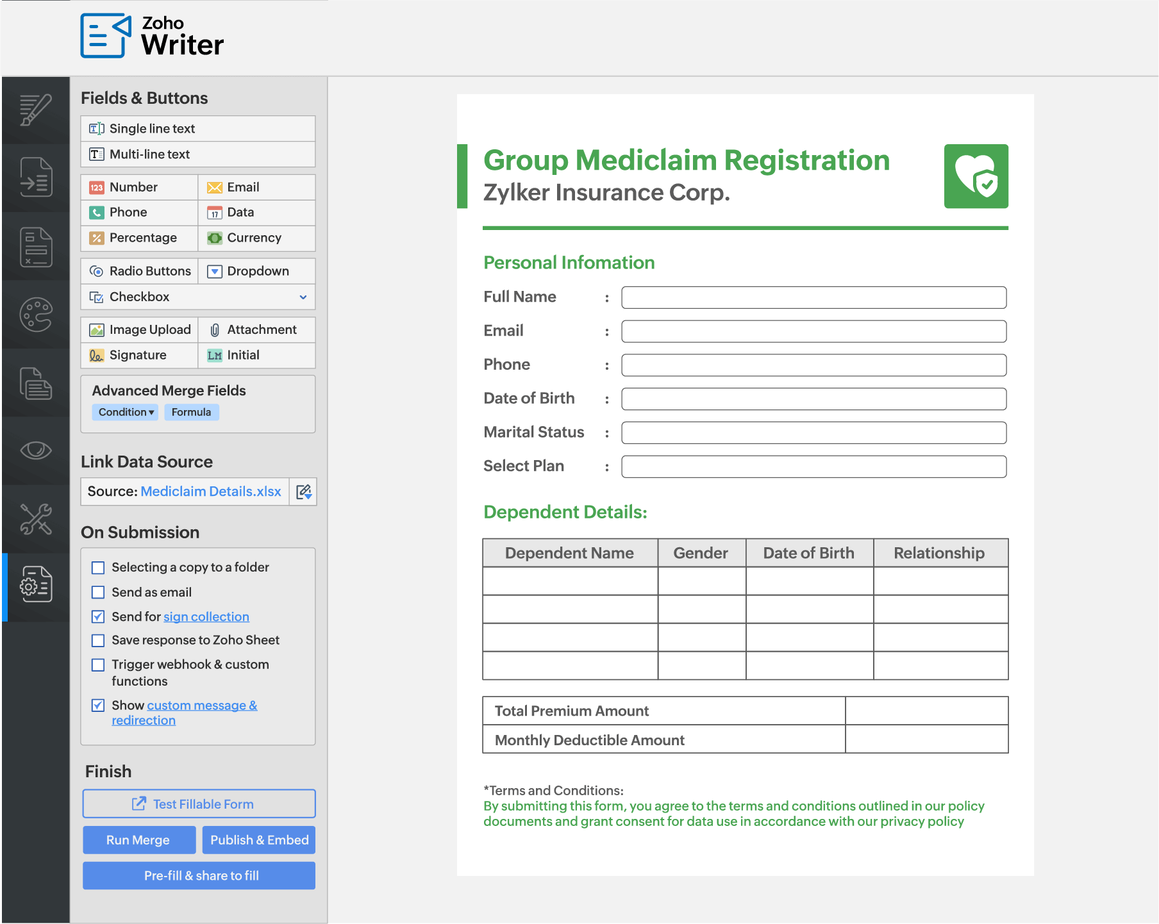Viewport: 1159px width, 924px height.
Task: Enable Send as email checkbox
Action: [x=98, y=592]
